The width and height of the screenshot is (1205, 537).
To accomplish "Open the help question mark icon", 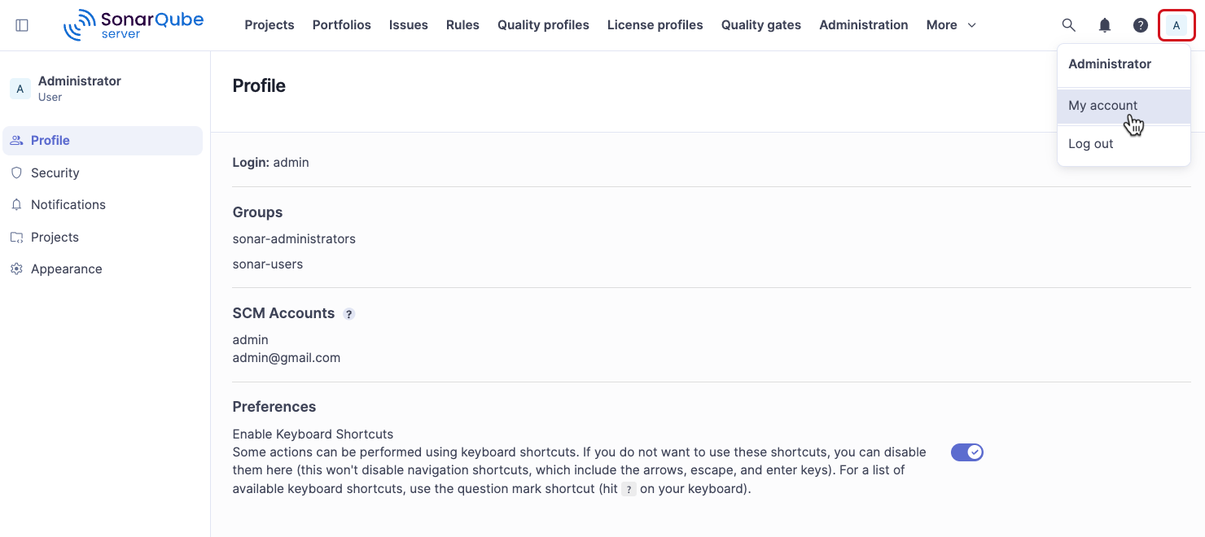I will click(x=1140, y=24).
